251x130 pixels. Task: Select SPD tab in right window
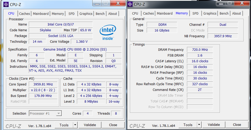(x=195, y=13)
